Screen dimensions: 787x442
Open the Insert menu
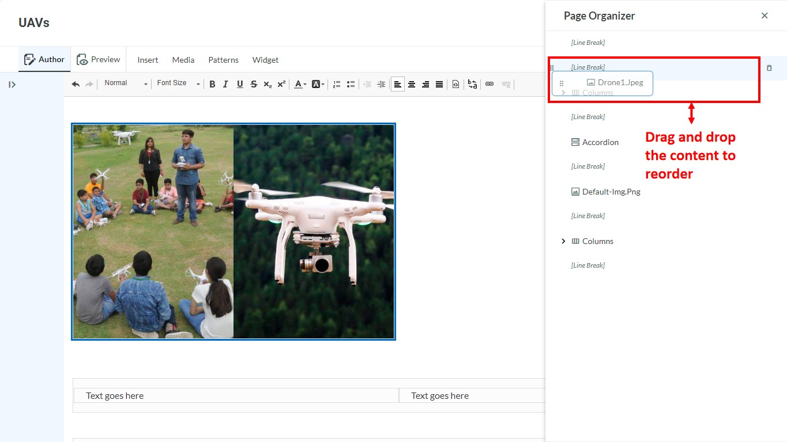(148, 60)
